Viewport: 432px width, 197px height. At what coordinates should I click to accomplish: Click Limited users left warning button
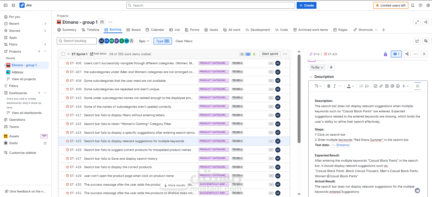(391, 6)
